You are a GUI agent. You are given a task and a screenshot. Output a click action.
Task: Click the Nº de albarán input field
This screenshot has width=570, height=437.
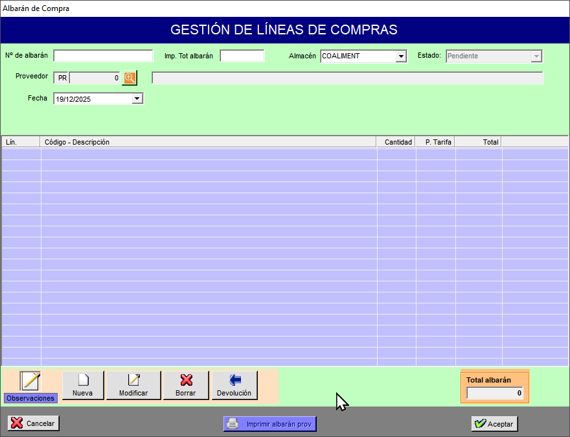coord(103,56)
